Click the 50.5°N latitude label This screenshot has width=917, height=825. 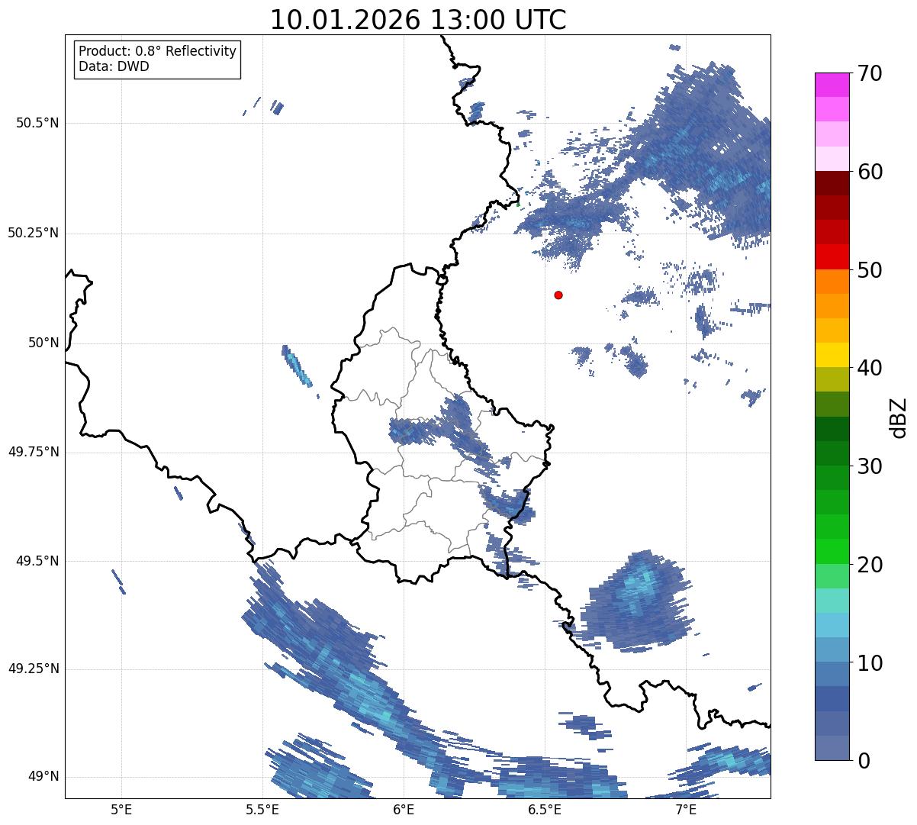(x=37, y=123)
